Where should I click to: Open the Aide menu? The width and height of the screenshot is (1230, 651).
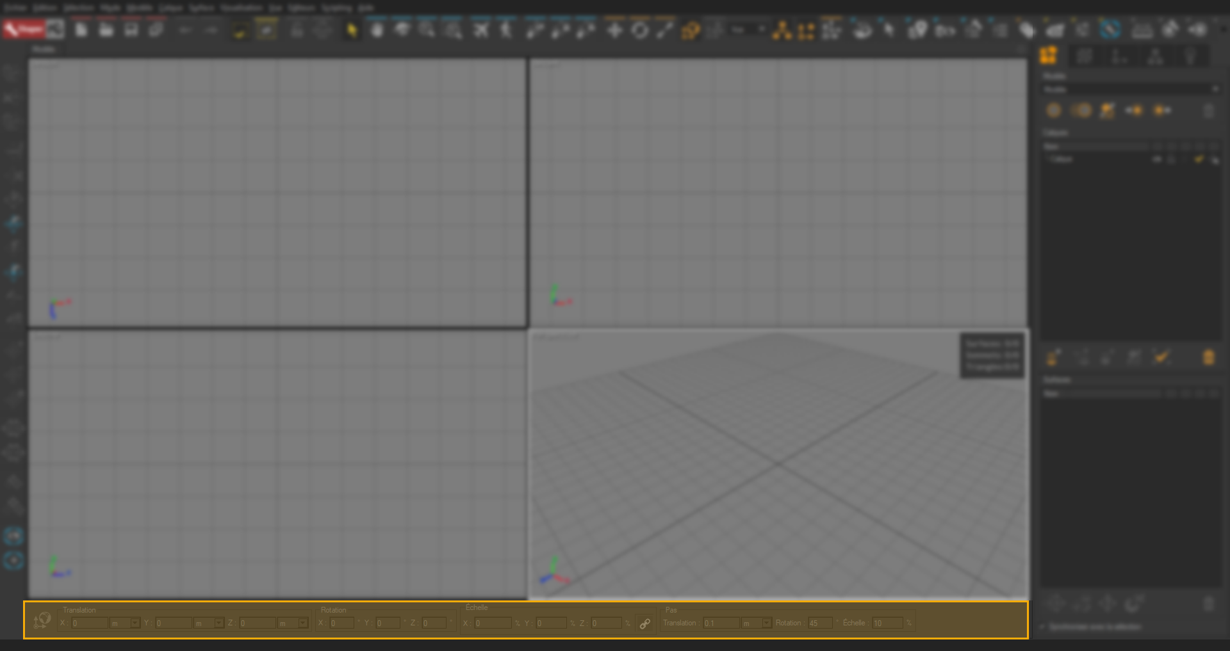365,8
